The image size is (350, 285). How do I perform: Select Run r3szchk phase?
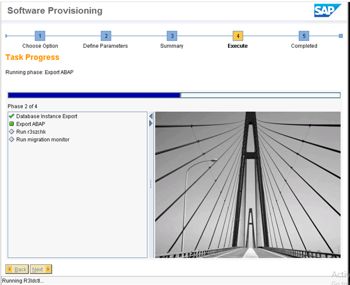31,132
